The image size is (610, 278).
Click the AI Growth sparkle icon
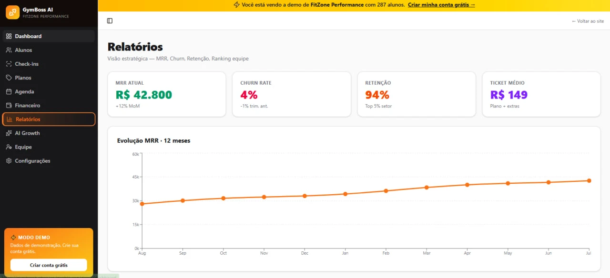click(x=9, y=133)
